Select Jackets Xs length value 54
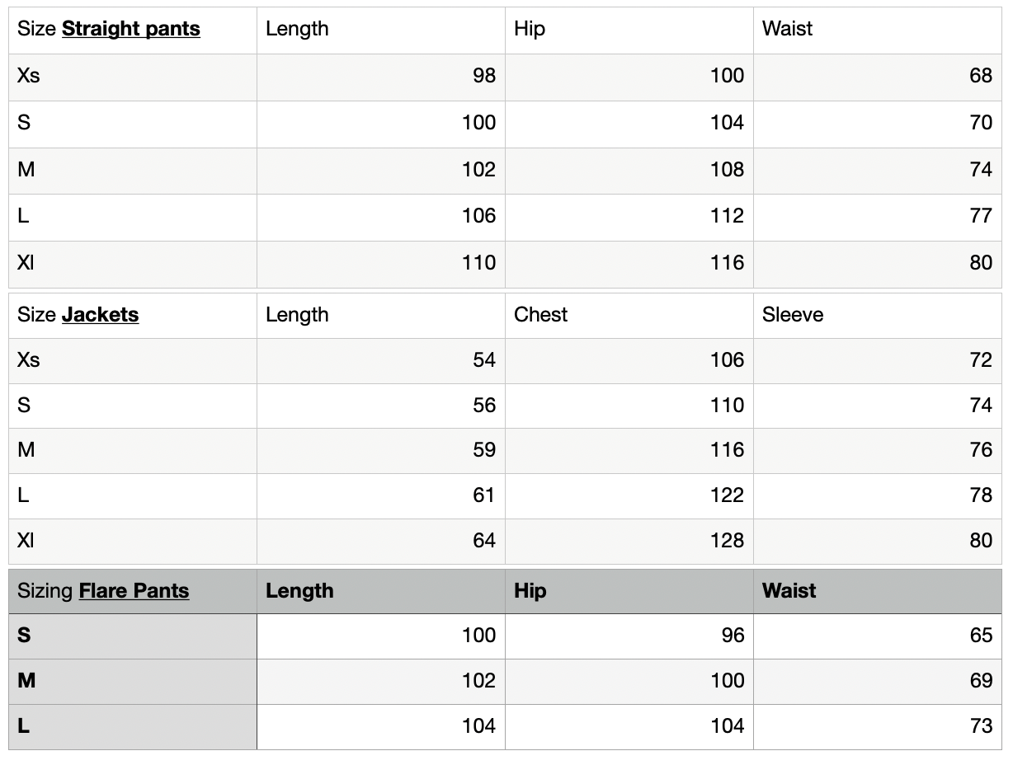 click(x=484, y=360)
